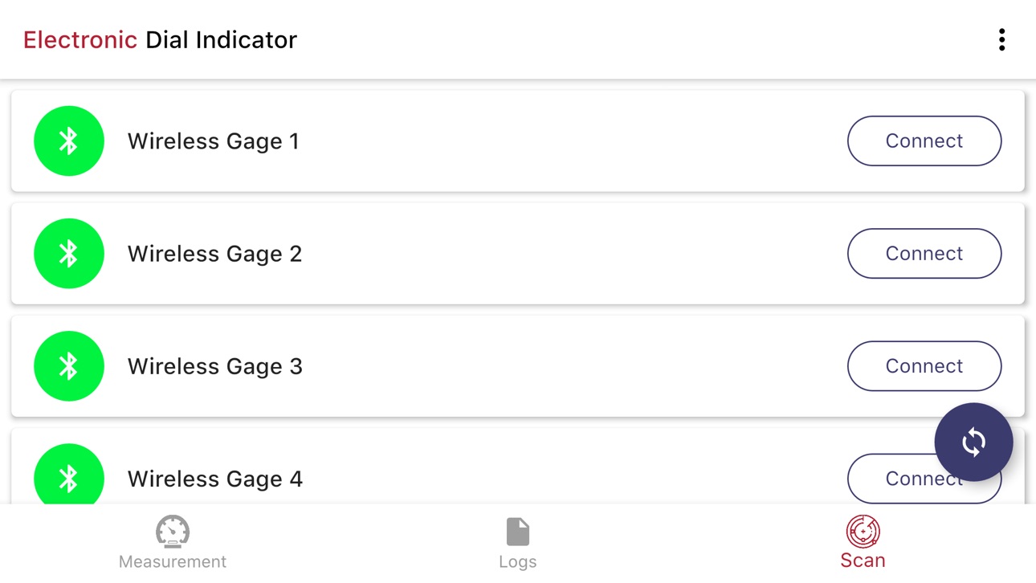The image size is (1036, 583).
Task: Tap the Bluetooth icon for Wireless Gage 4
Action: click(69, 474)
